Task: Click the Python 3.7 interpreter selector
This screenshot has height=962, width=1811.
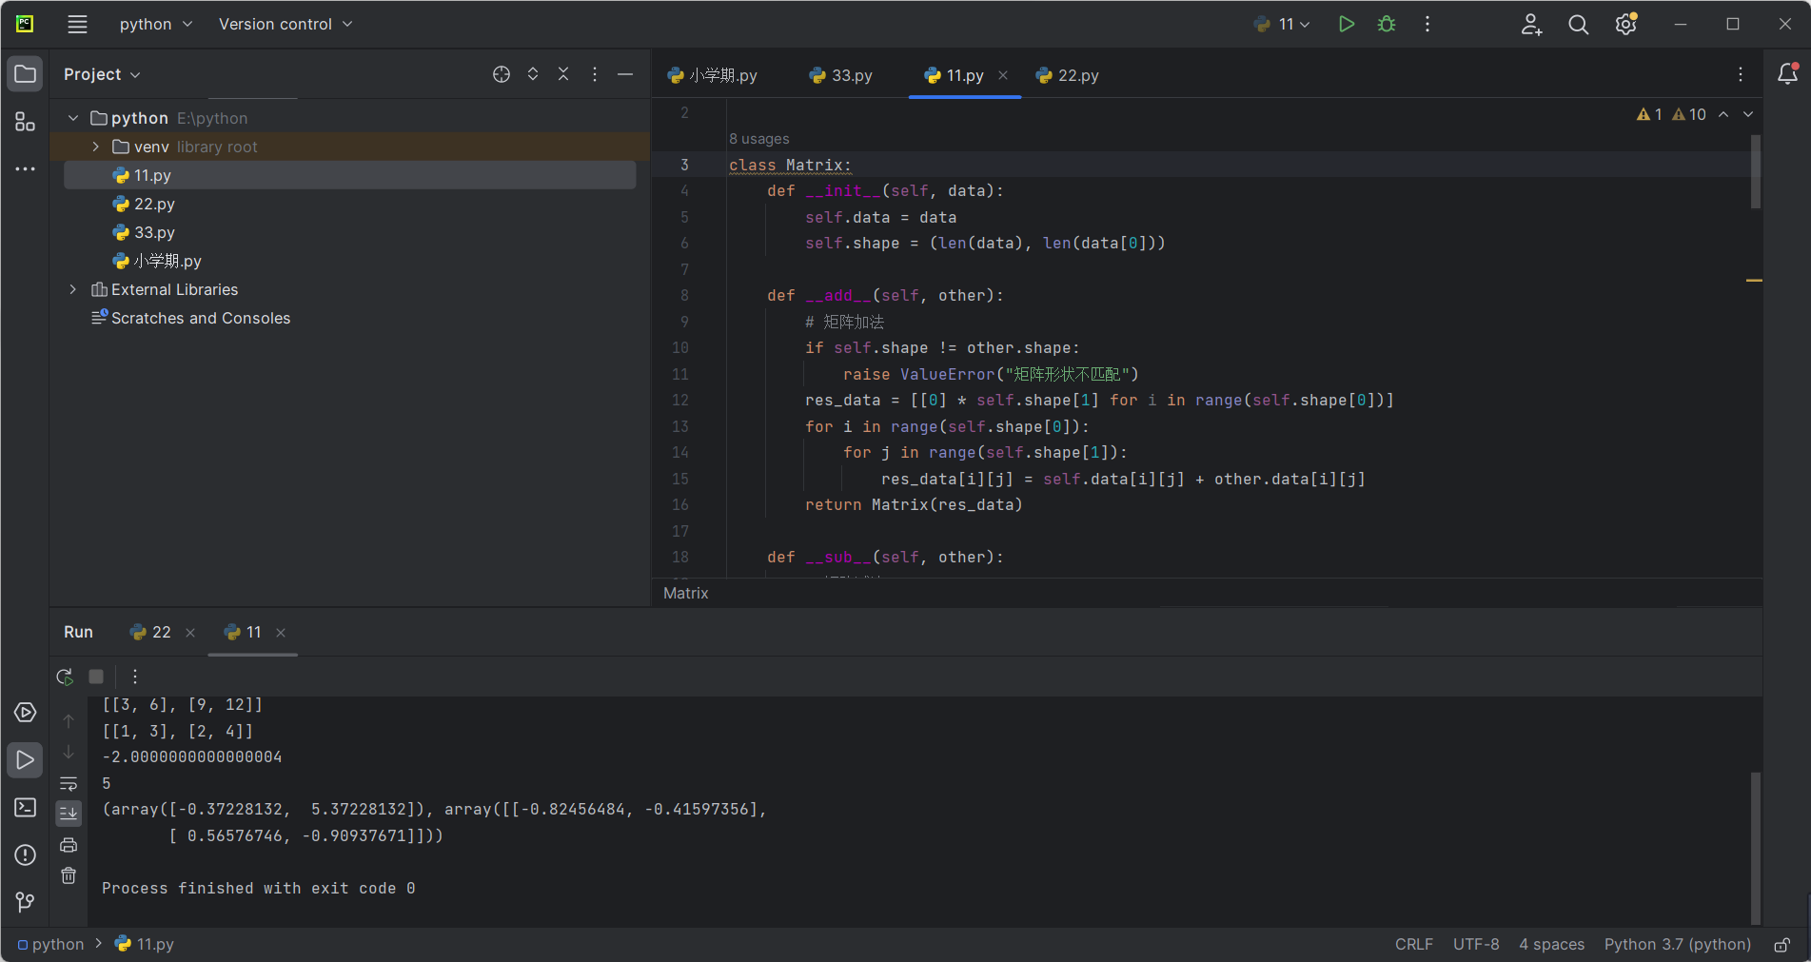Action: click(x=1677, y=944)
